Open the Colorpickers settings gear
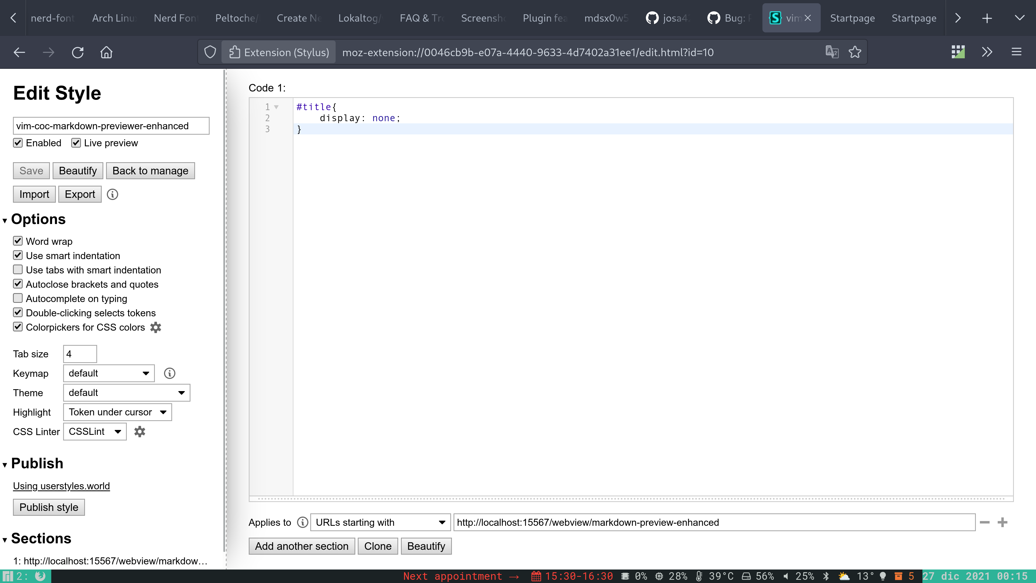This screenshot has width=1036, height=583. point(156,327)
